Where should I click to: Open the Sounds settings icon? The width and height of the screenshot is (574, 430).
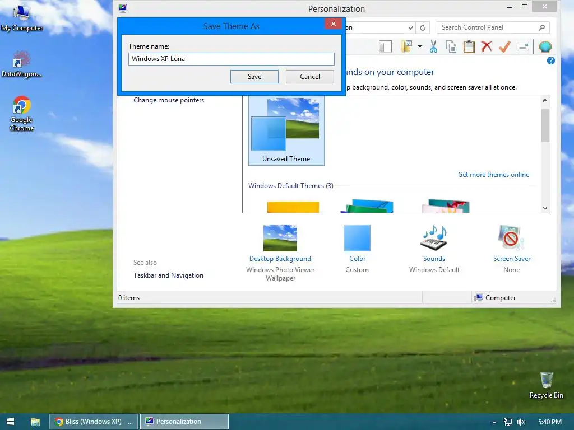tap(434, 237)
